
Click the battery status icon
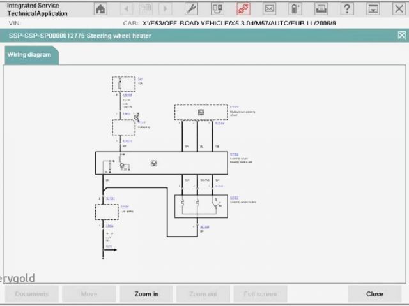295,9
